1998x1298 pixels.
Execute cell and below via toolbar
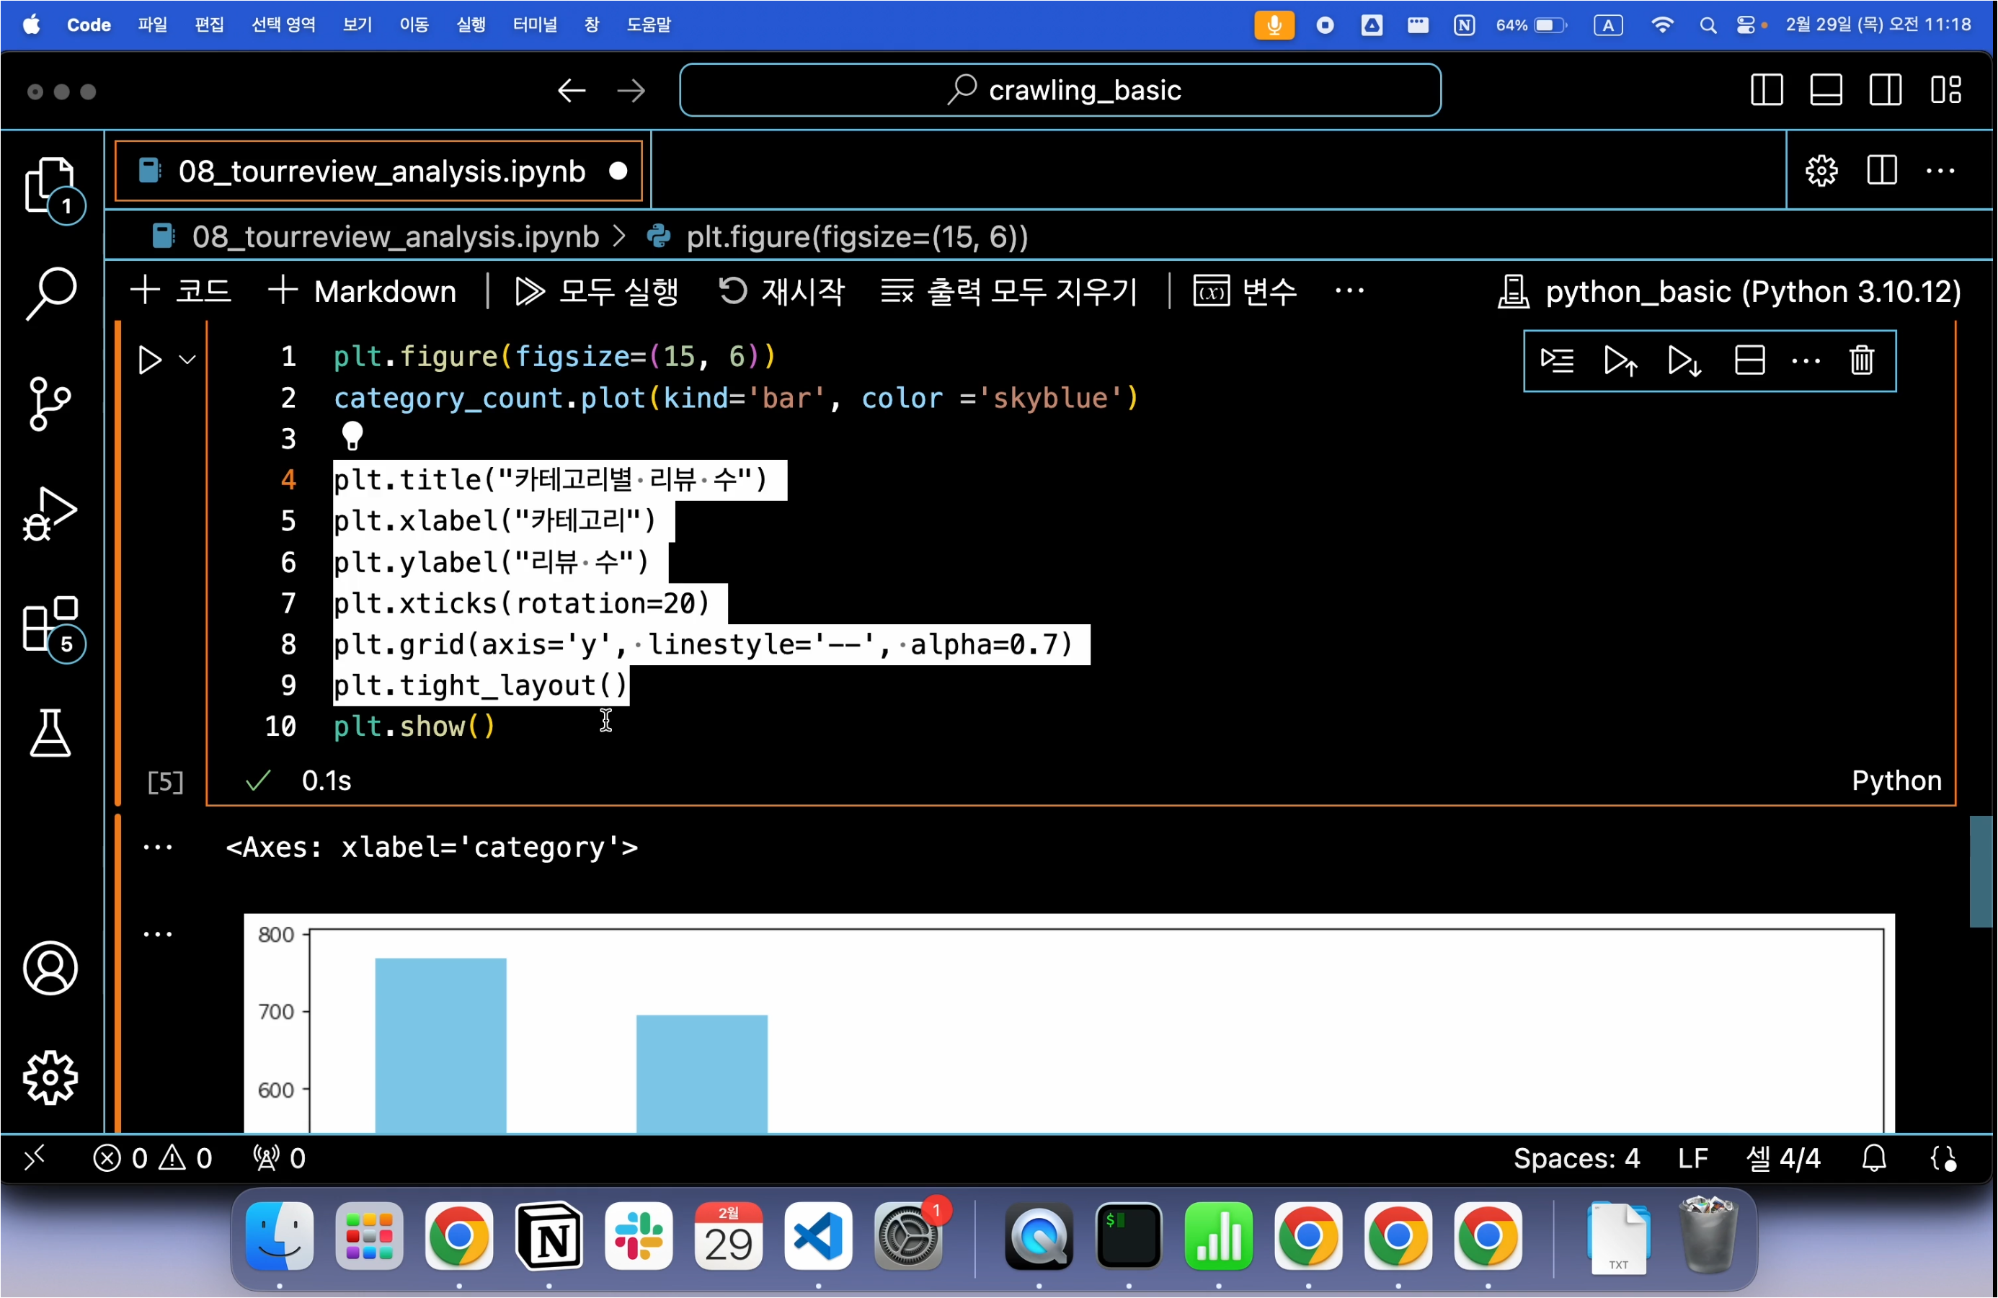pyautogui.click(x=1683, y=361)
